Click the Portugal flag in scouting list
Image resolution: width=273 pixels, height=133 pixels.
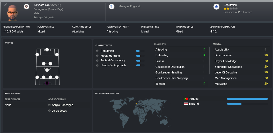click(186, 99)
